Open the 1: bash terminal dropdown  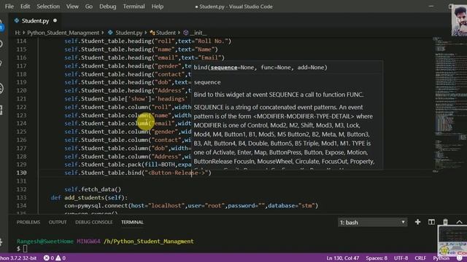click(372, 222)
